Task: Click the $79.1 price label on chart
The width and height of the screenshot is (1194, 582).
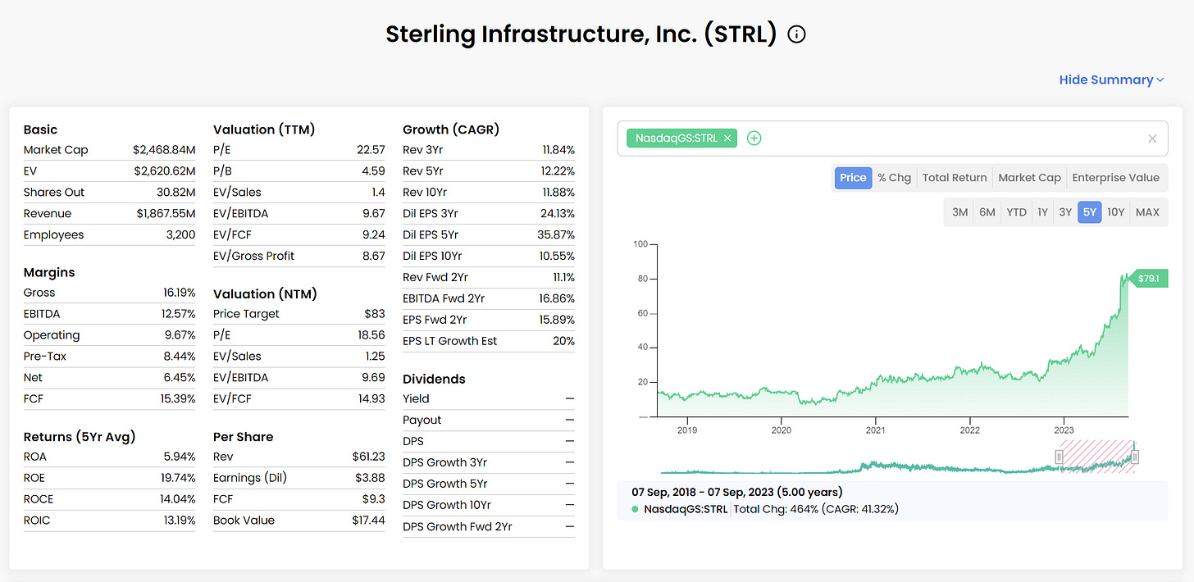Action: (x=1148, y=280)
